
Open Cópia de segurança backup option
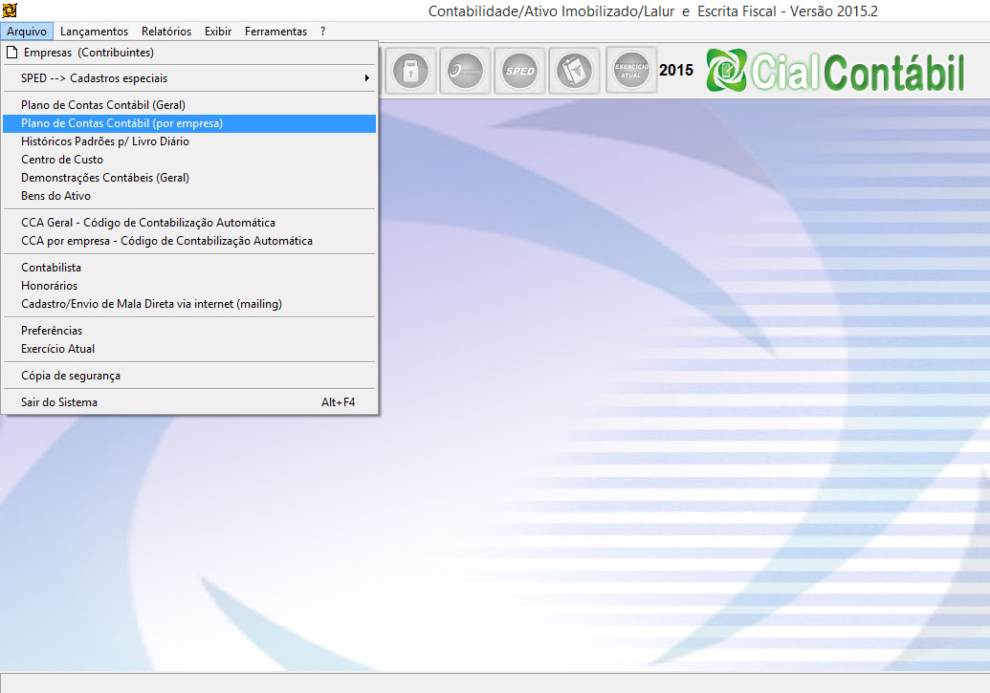point(71,376)
